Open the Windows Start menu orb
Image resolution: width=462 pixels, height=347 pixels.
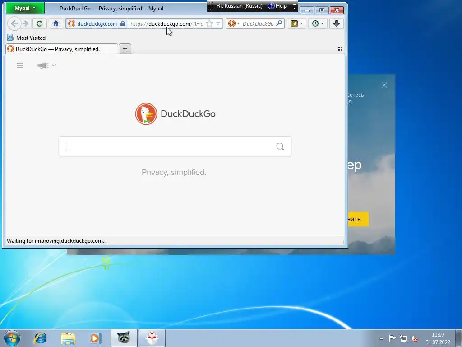coord(12,338)
